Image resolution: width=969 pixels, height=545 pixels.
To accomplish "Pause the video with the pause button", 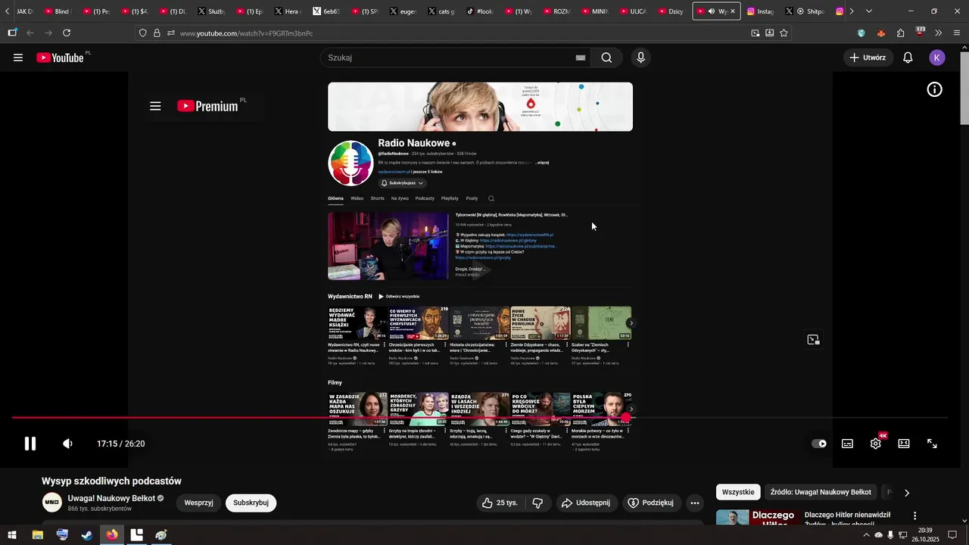I will click(x=30, y=444).
